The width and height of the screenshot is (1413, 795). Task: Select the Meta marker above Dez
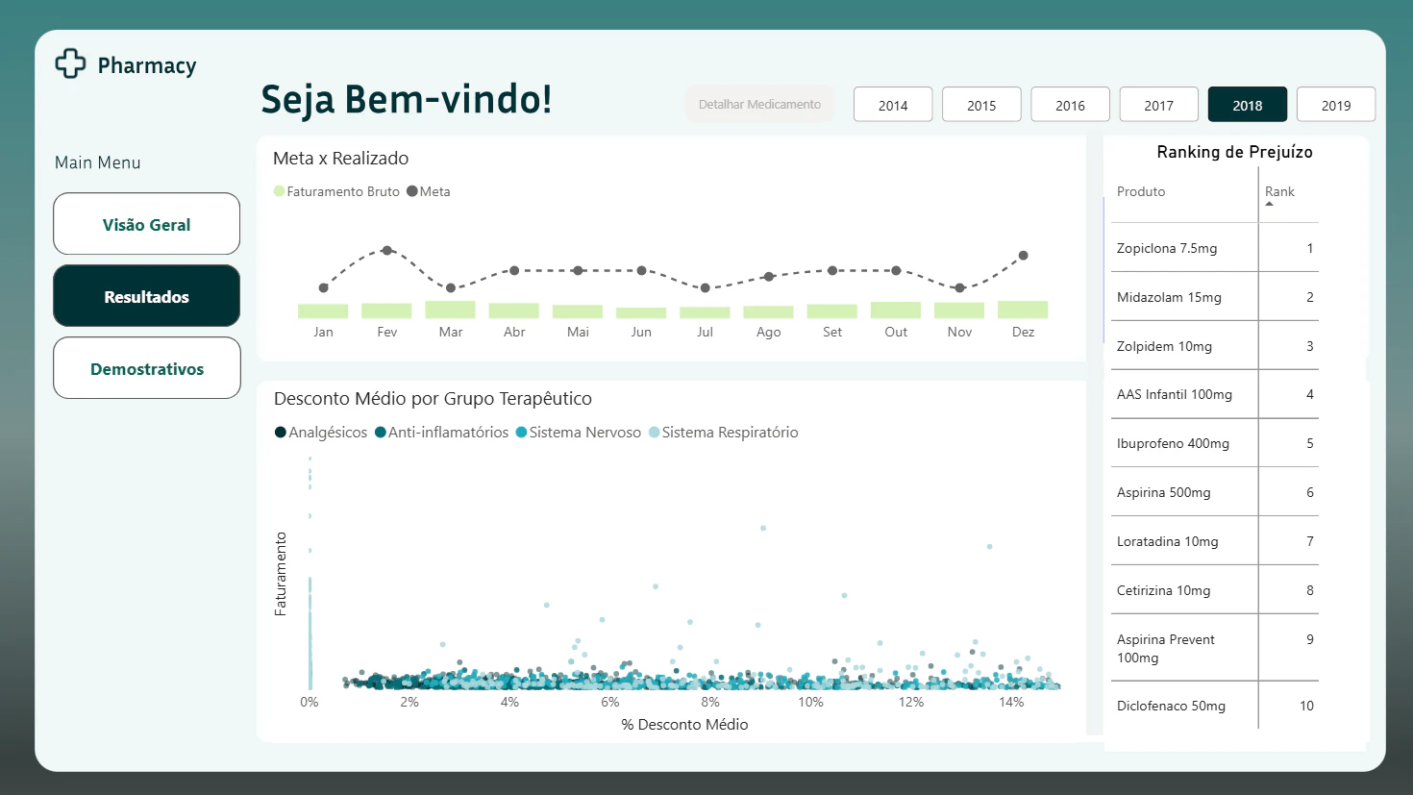1023,256
